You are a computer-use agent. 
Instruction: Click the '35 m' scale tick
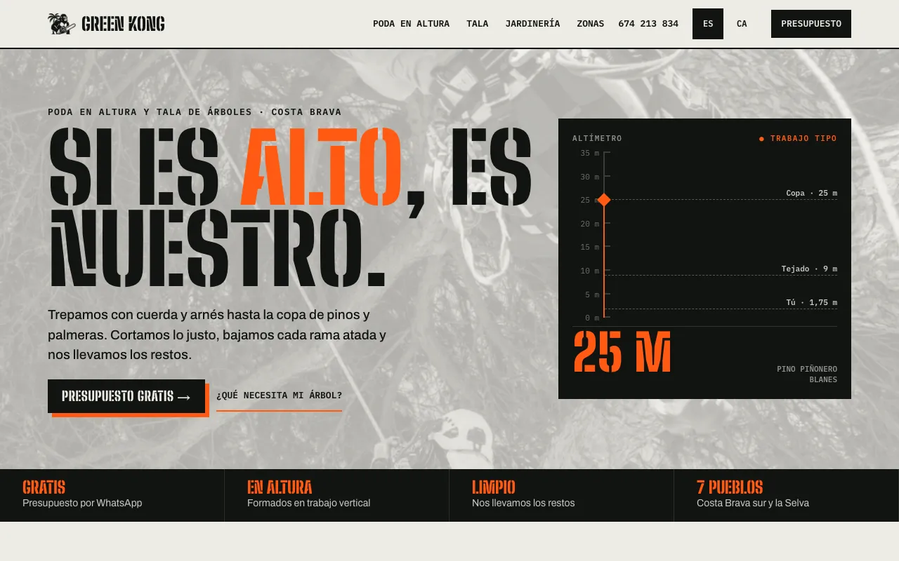[589, 153]
